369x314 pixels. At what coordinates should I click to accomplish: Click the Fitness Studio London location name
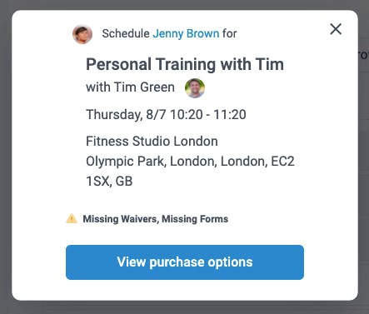point(152,141)
